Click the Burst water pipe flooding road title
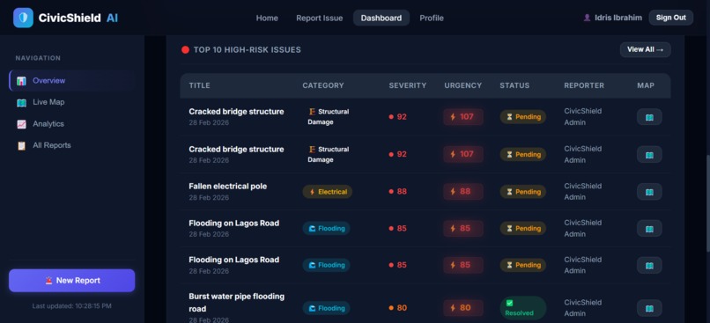 [236, 303]
